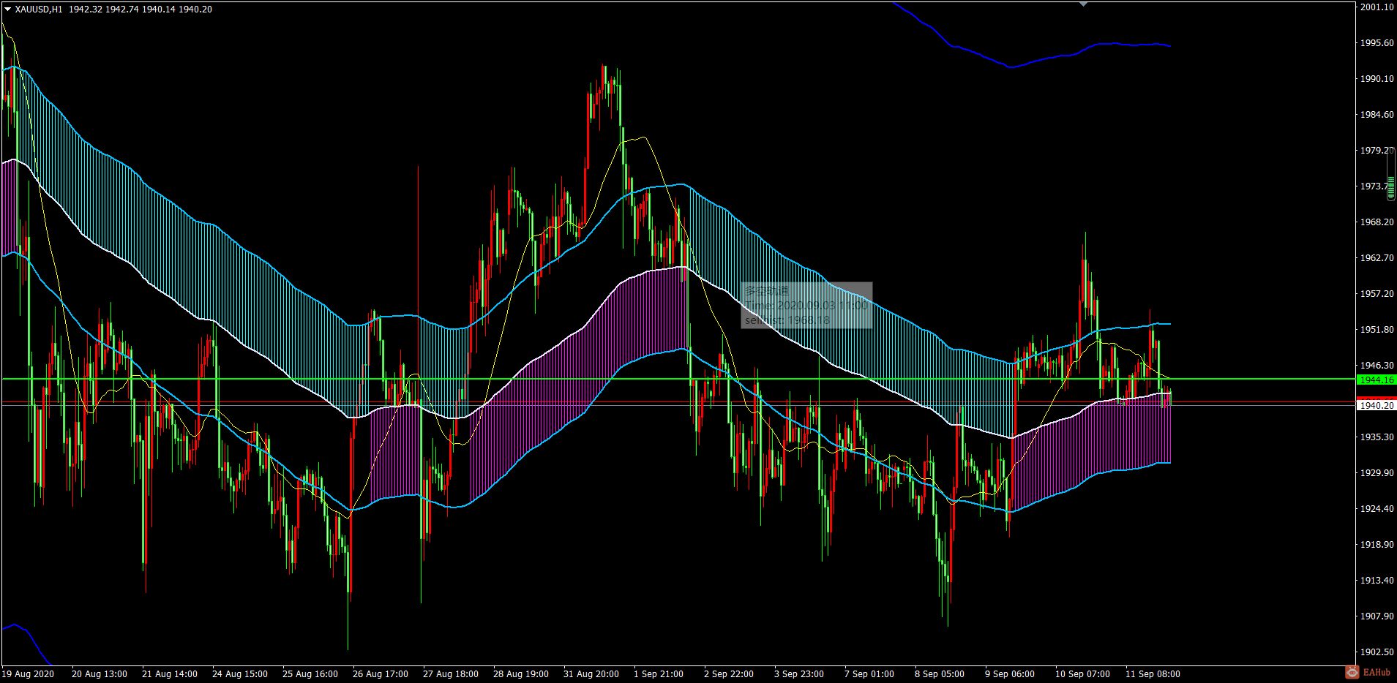This screenshot has height=683, width=1397.
Task: Click the OHLC values 1942.32 1942.74 1940.14 1940.20
Action: [141, 10]
